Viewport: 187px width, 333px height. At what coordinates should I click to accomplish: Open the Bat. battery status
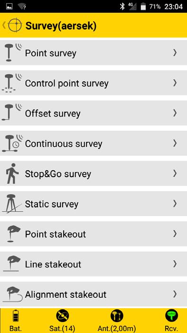[x=16, y=321]
